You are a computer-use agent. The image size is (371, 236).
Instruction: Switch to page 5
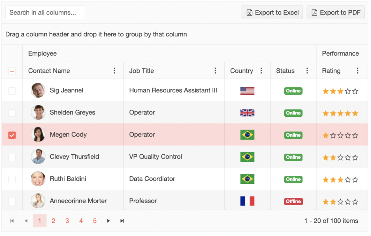point(95,221)
